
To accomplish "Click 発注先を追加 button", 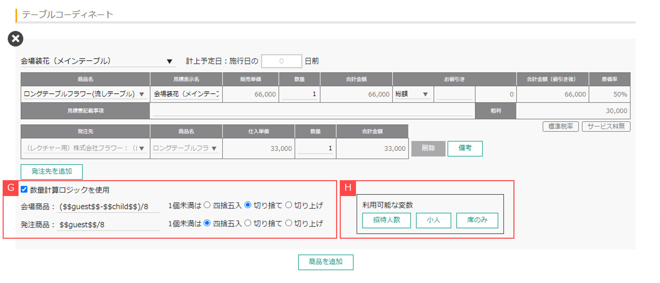I will [x=52, y=172].
